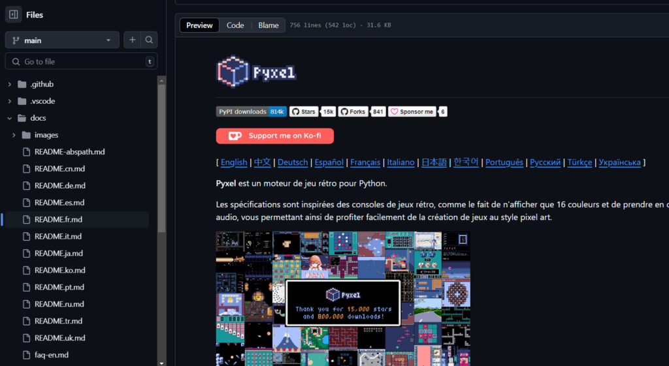Click the file tree scrollbar up arrow

point(162,80)
